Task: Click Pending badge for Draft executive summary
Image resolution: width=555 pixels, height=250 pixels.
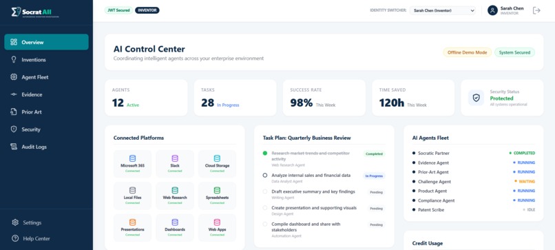Action: (x=376, y=192)
